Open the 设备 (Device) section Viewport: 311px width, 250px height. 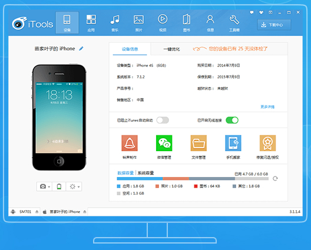[x=67, y=22]
